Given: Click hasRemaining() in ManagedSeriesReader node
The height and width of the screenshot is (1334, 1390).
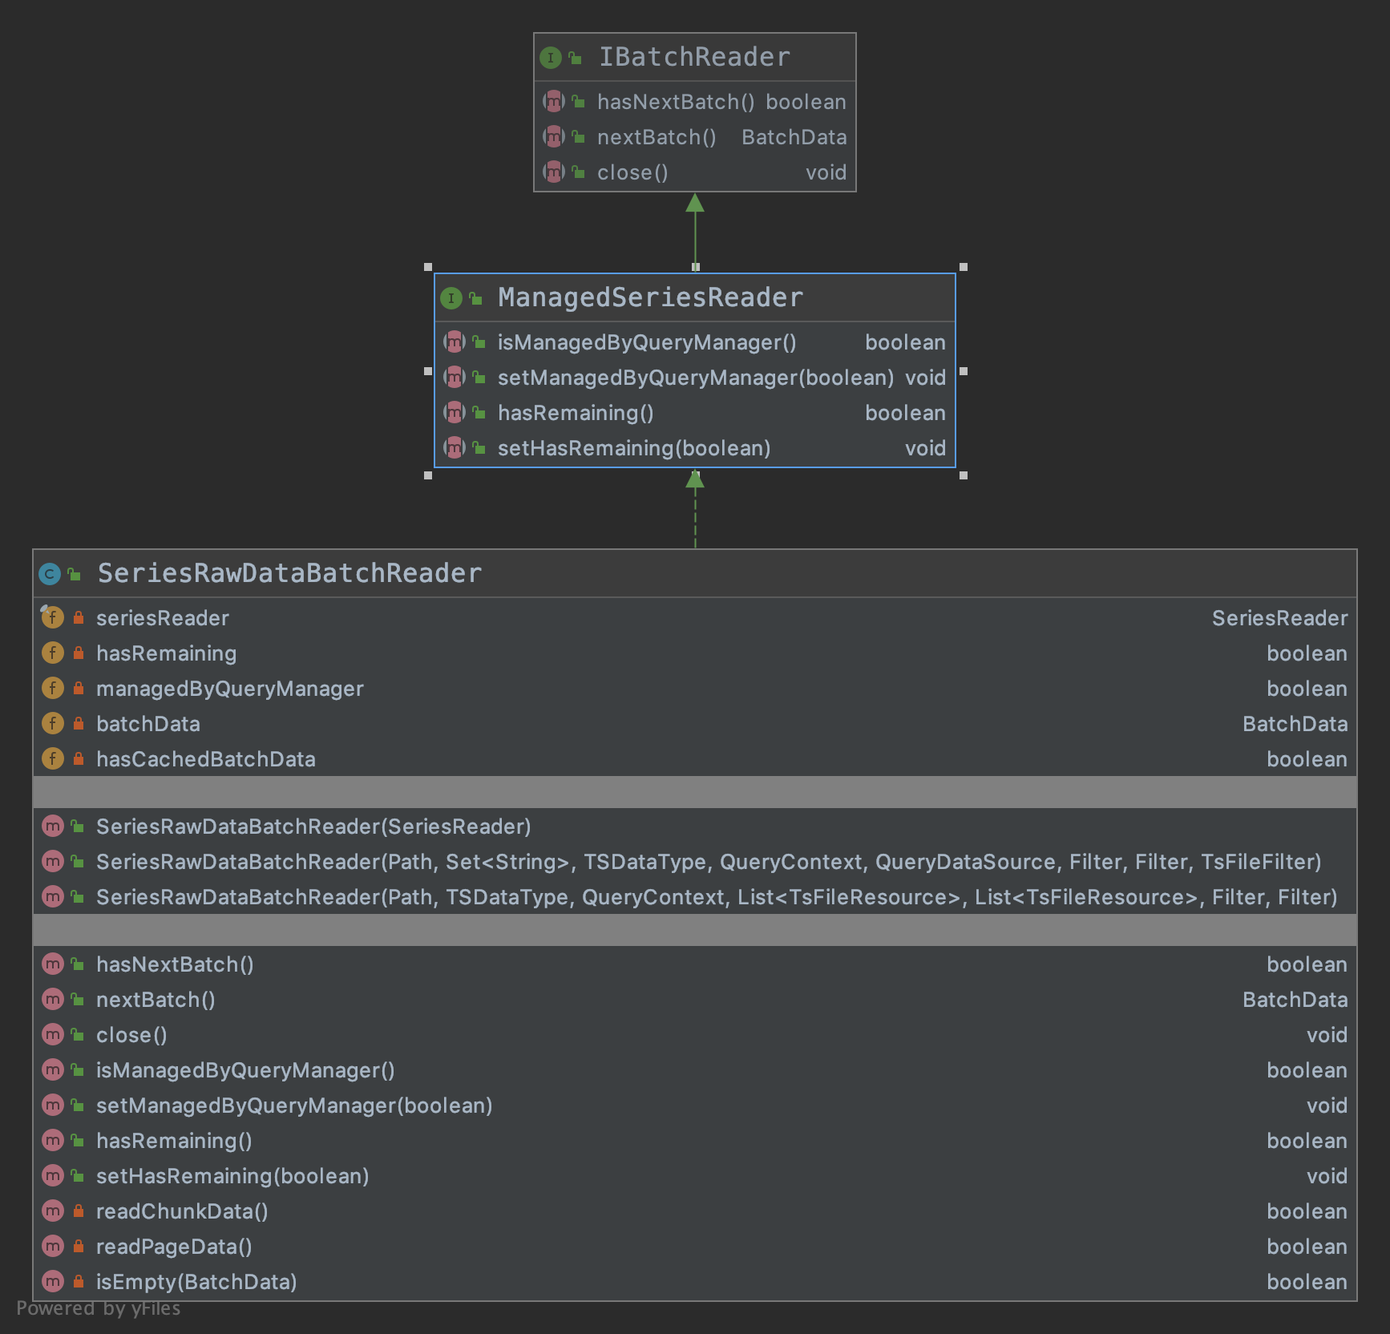Looking at the screenshot, I should (x=576, y=413).
